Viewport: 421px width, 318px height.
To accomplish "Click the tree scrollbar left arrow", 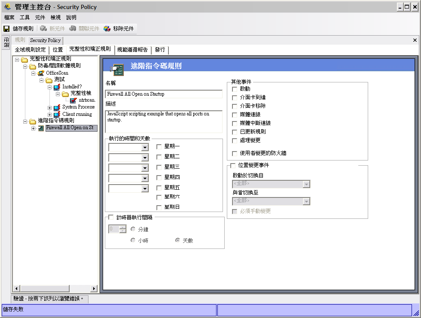I will 16,288.
